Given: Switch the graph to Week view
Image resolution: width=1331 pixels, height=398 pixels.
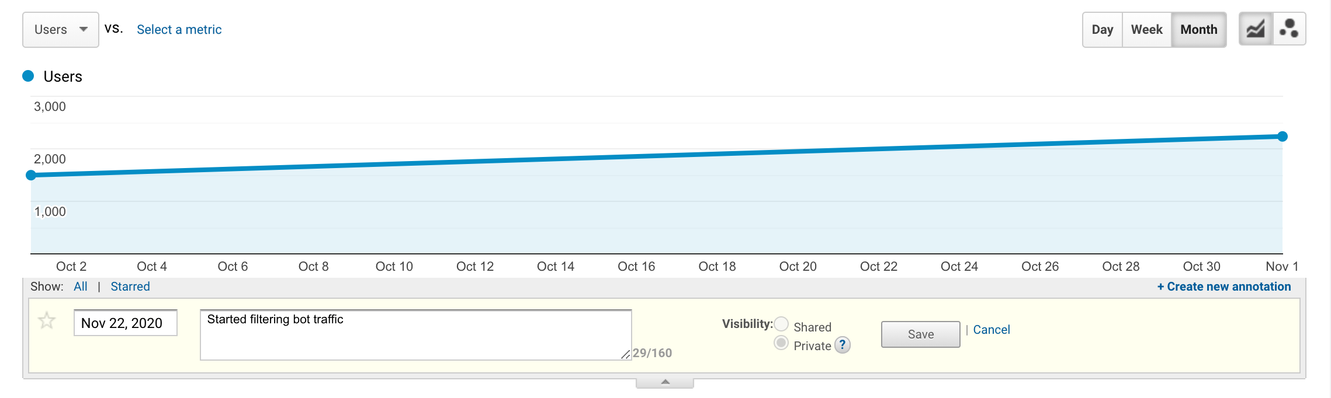Looking at the screenshot, I should 1146,29.
